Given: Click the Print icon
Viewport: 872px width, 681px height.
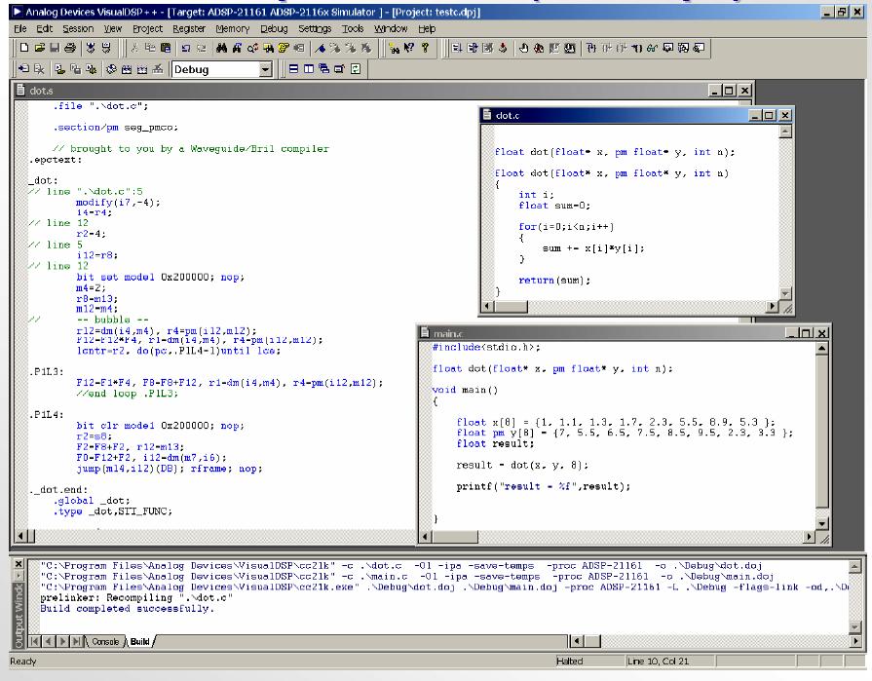Looking at the screenshot, I should [x=70, y=48].
